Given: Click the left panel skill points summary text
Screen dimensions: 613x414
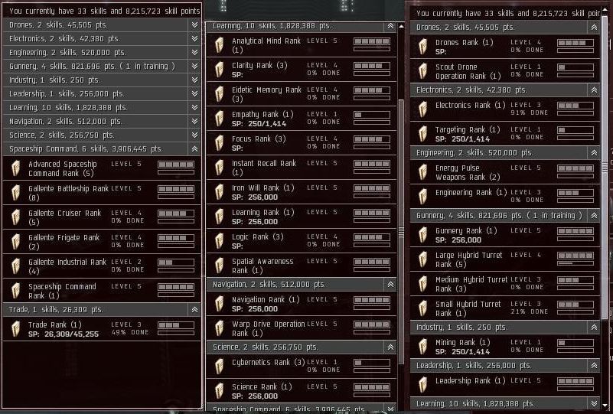Looking at the screenshot, I should tap(104, 11).
